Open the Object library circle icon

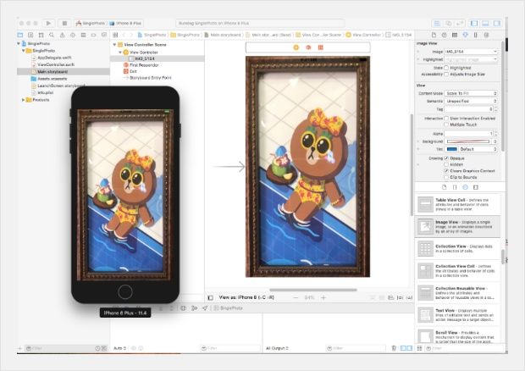(x=465, y=187)
